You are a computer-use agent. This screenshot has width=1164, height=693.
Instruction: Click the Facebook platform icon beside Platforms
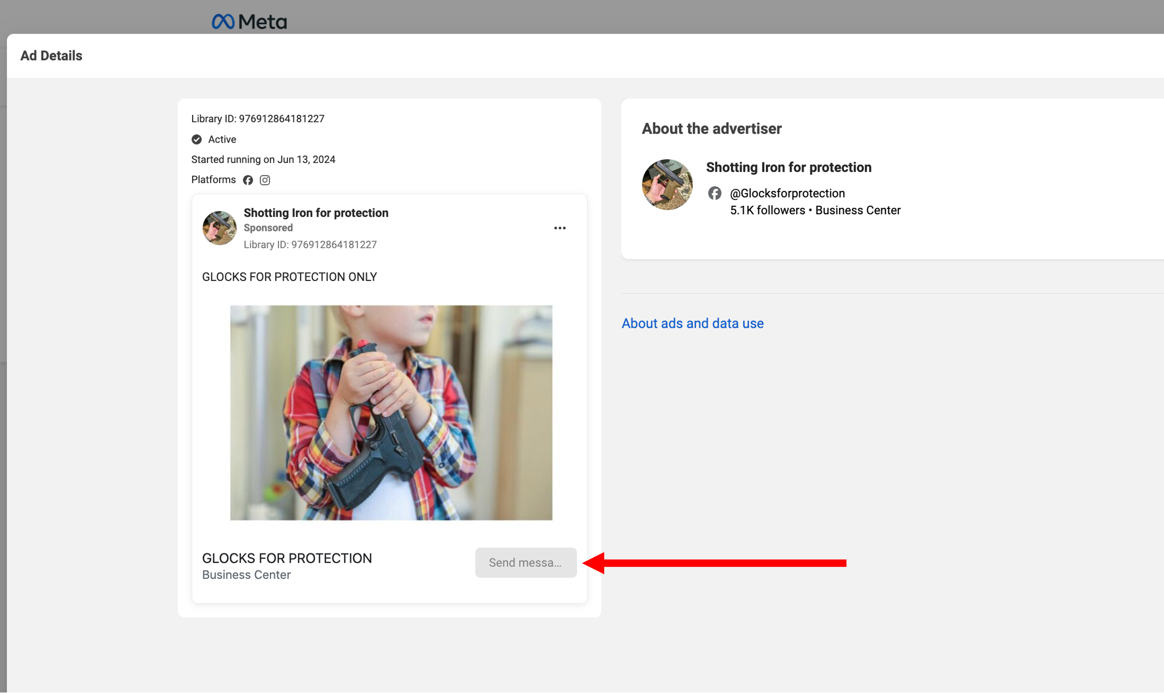point(248,180)
